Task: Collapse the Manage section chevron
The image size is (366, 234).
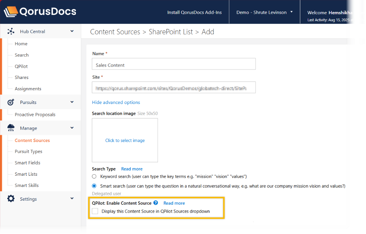Action: pos(72,128)
